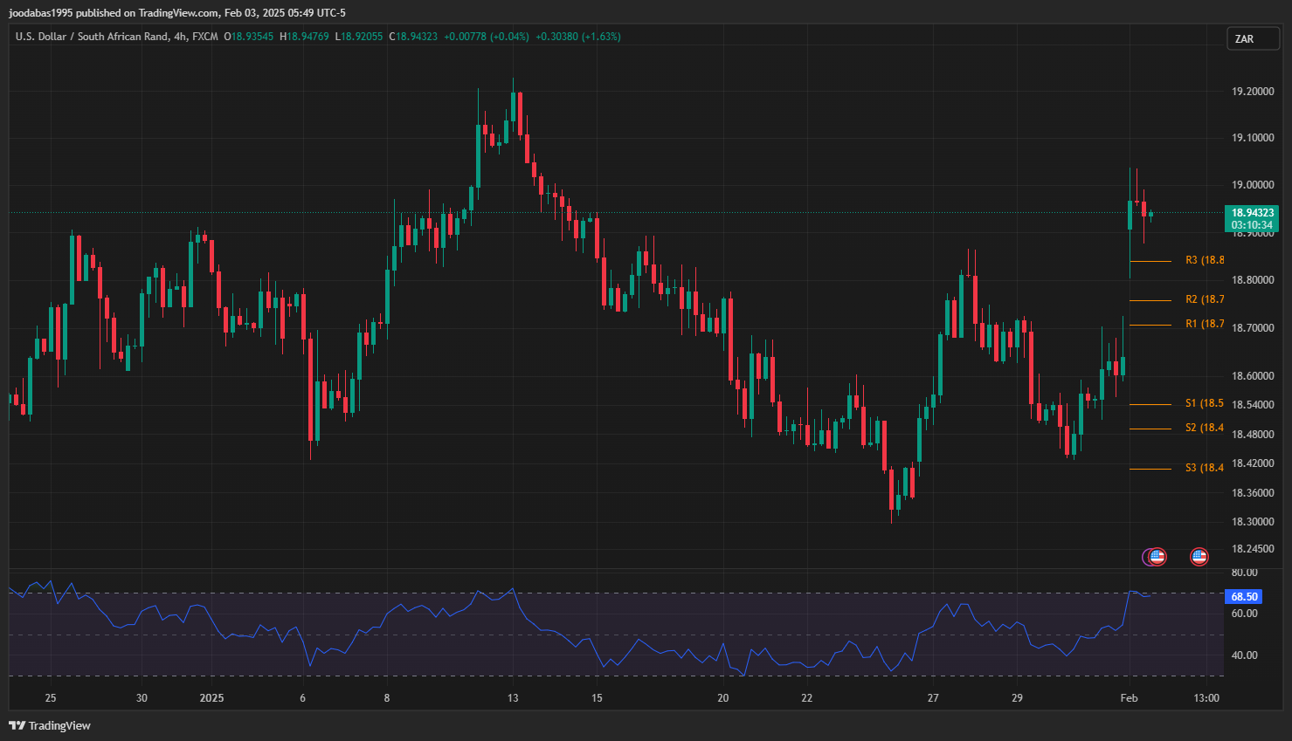Click the US flag event icon beside purple circle
Image resolution: width=1292 pixels, height=741 pixels.
[1157, 556]
